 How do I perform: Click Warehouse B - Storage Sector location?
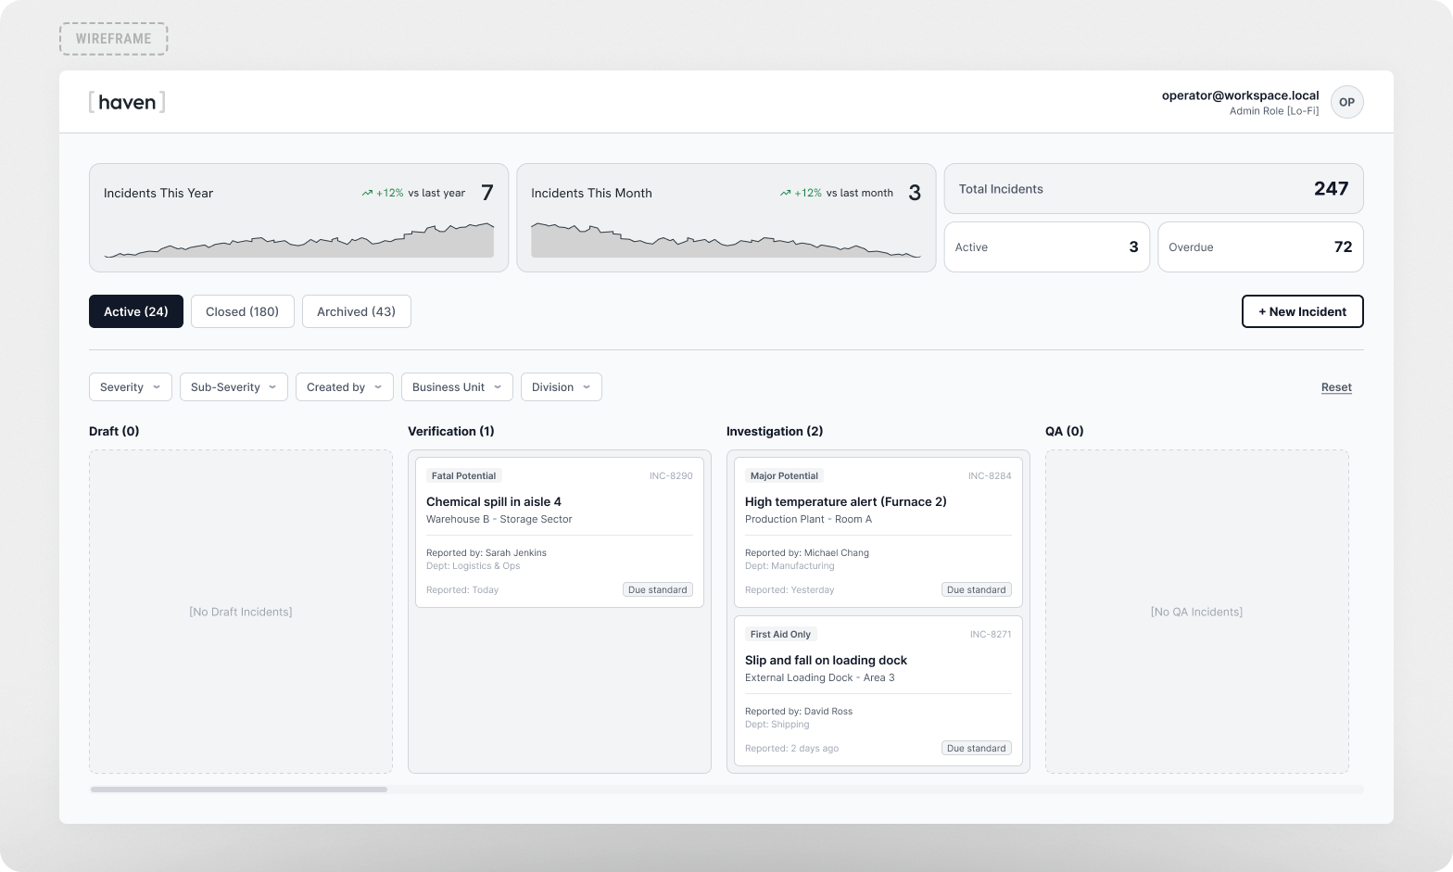click(499, 519)
